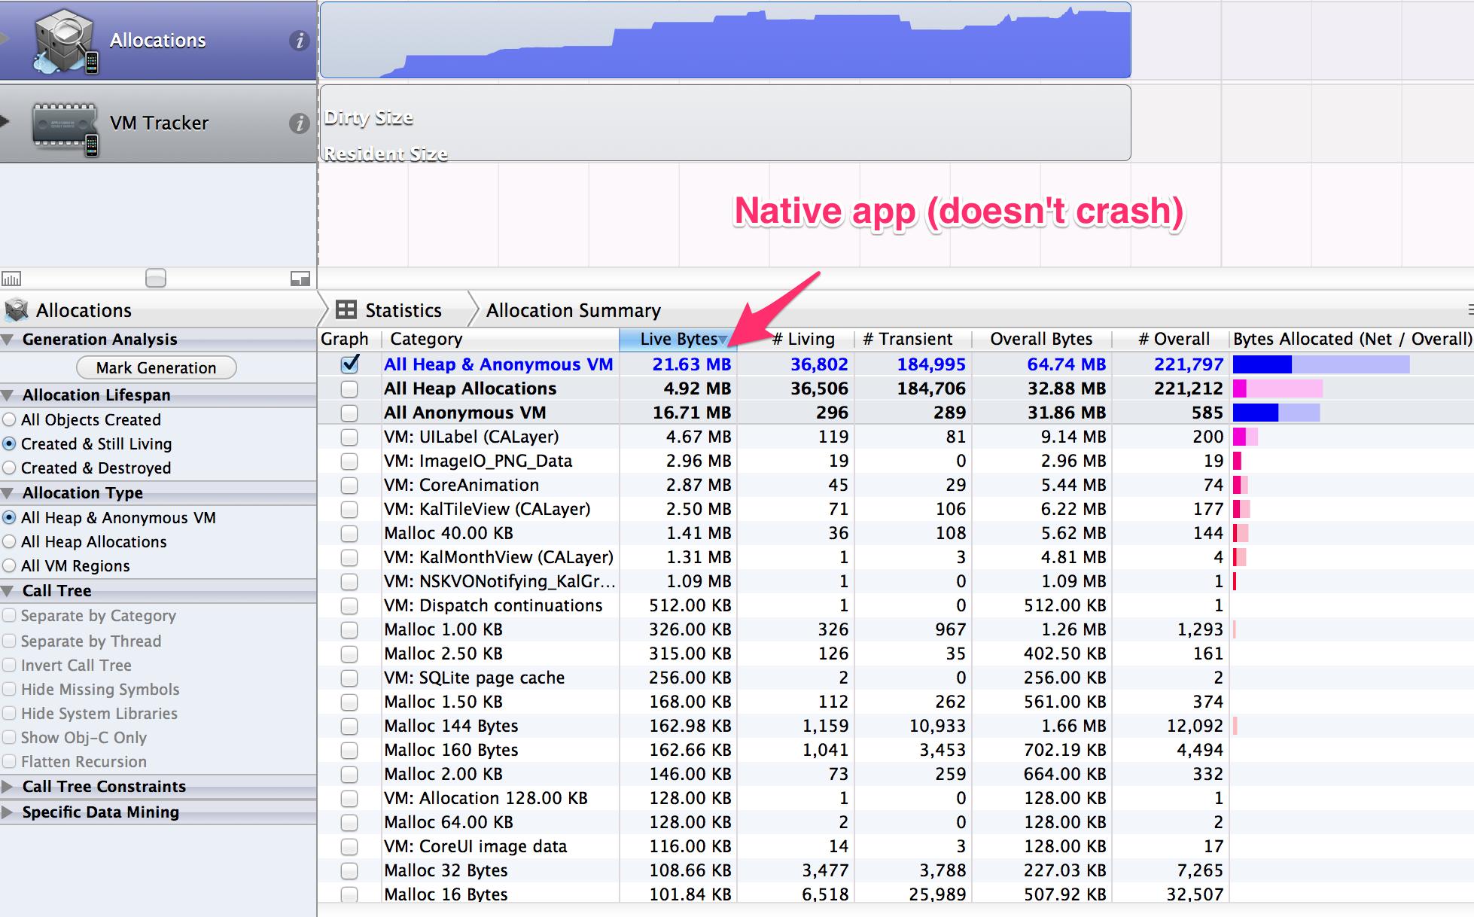Check graph box for All Heap Allocations row
Screen dimensions: 1474x917
coord(349,389)
